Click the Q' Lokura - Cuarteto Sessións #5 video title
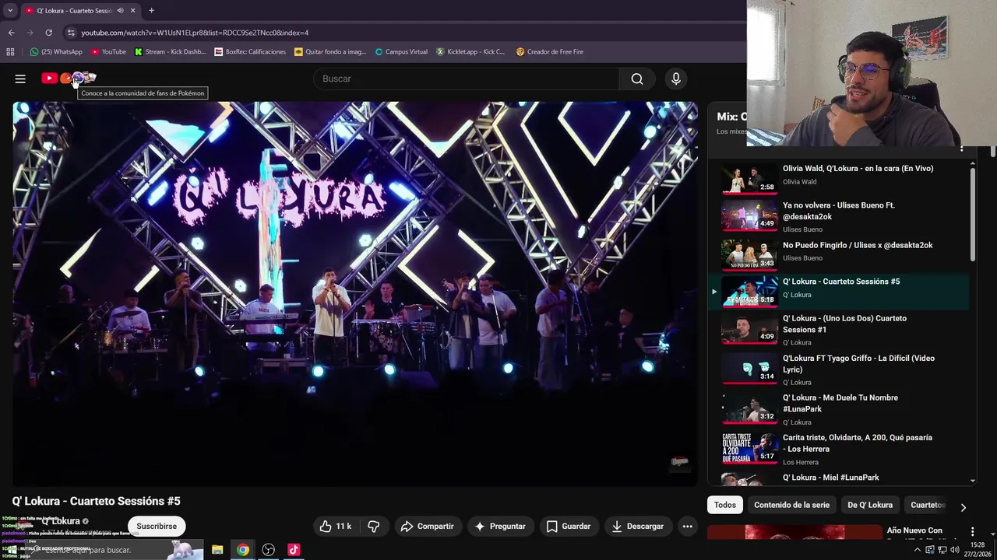Screen dimensions: 997x560 (x=96, y=501)
